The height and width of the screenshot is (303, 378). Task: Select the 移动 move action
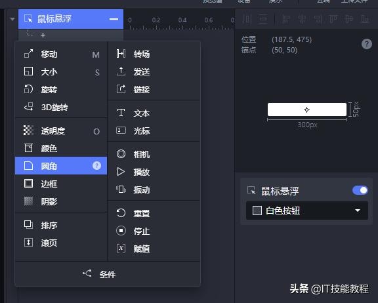point(61,54)
